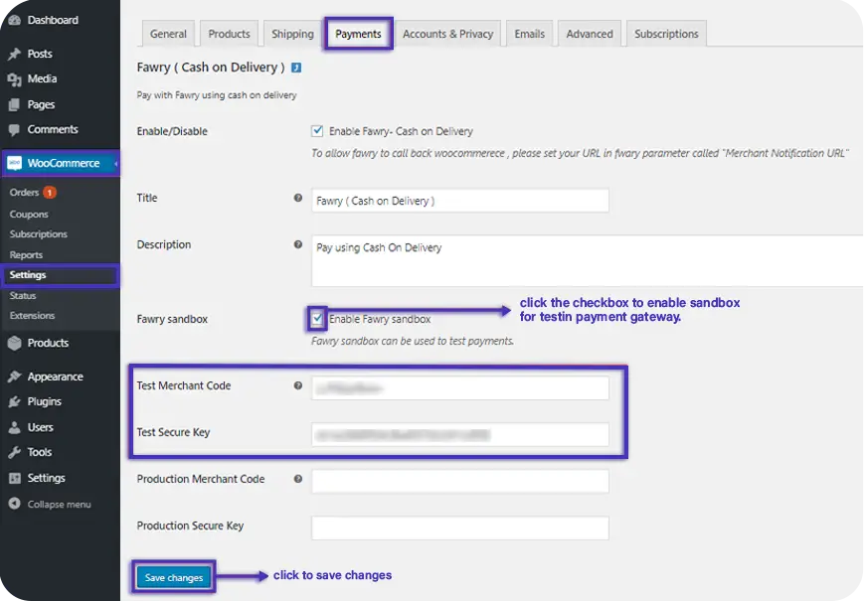Click the sidebar Settings sliders icon

pyautogui.click(x=15, y=478)
